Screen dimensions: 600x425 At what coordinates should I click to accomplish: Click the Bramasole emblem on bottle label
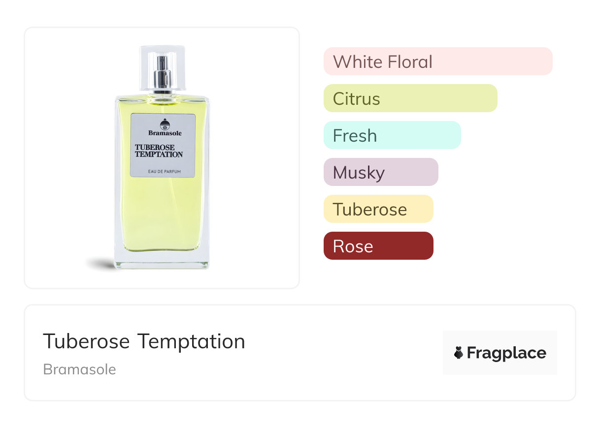(x=165, y=123)
